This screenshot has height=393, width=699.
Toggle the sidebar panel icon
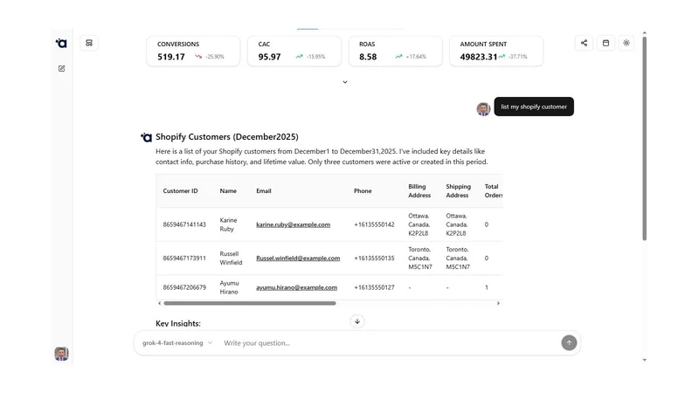click(89, 43)
